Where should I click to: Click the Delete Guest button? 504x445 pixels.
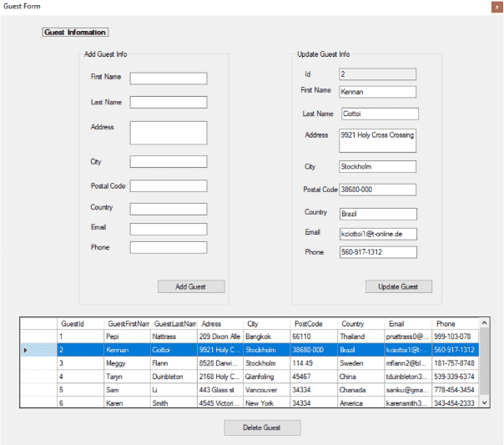[262, 427]
